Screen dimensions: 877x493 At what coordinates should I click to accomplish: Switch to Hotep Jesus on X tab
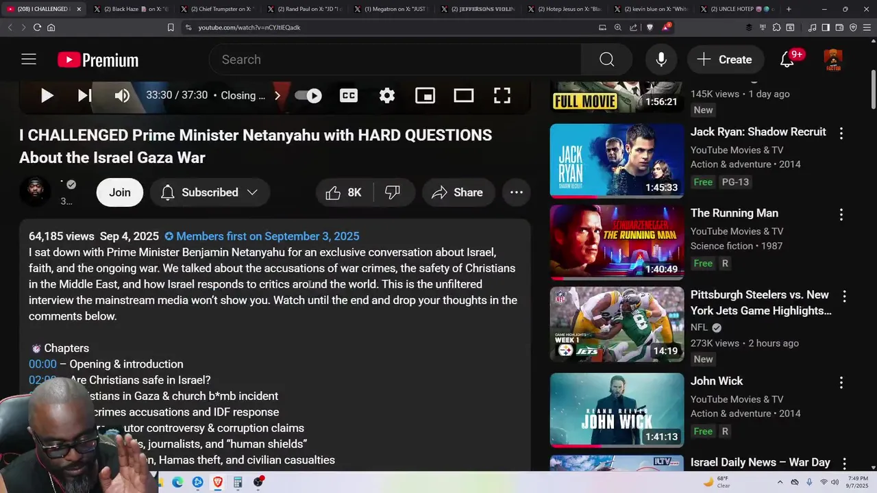tap(565, 9)
